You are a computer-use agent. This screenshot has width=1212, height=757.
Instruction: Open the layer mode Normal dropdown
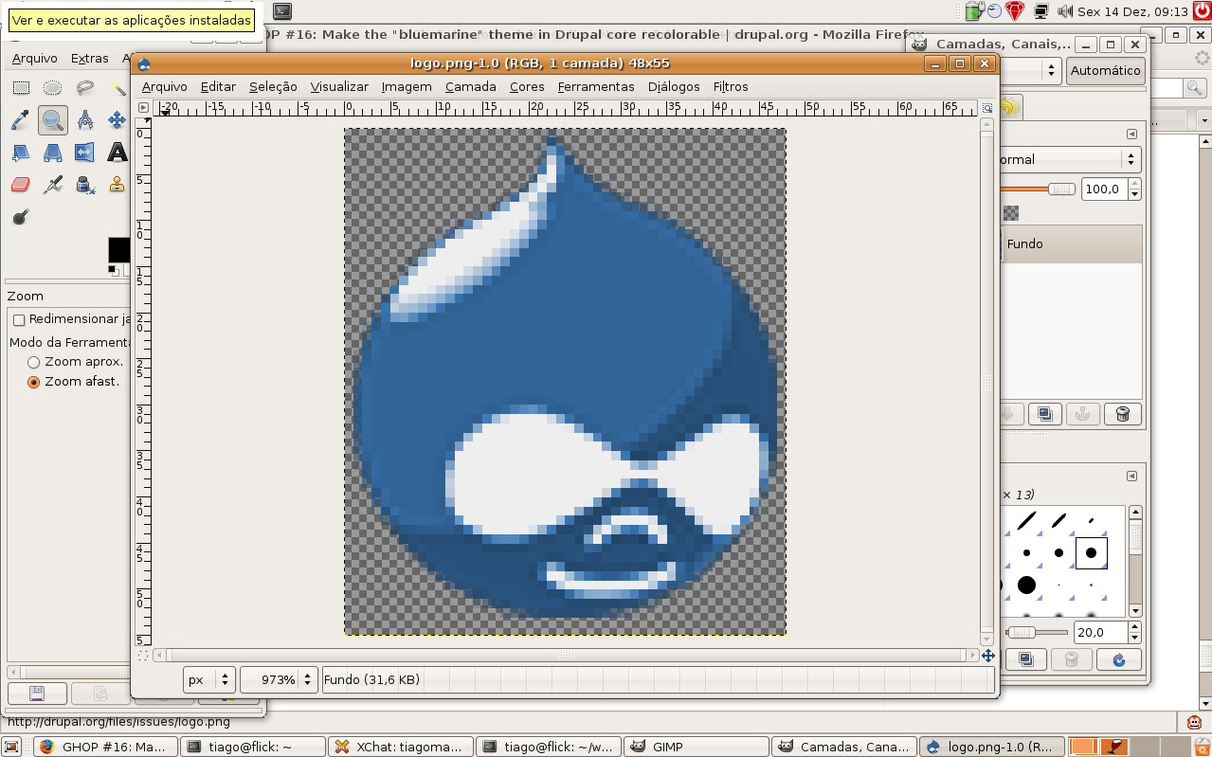pos(1071,159)
